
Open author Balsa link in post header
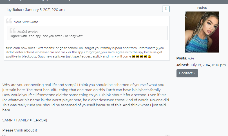pos(17,10)
